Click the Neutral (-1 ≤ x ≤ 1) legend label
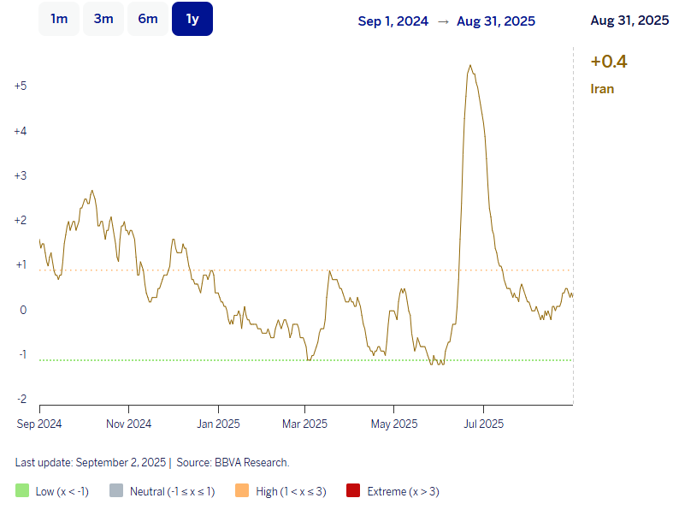This screenshot has height=510, width=673. coord(173,491)
